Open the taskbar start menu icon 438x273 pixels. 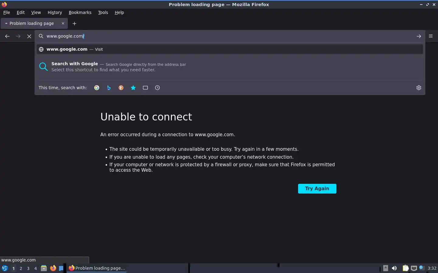pos(5,268)
